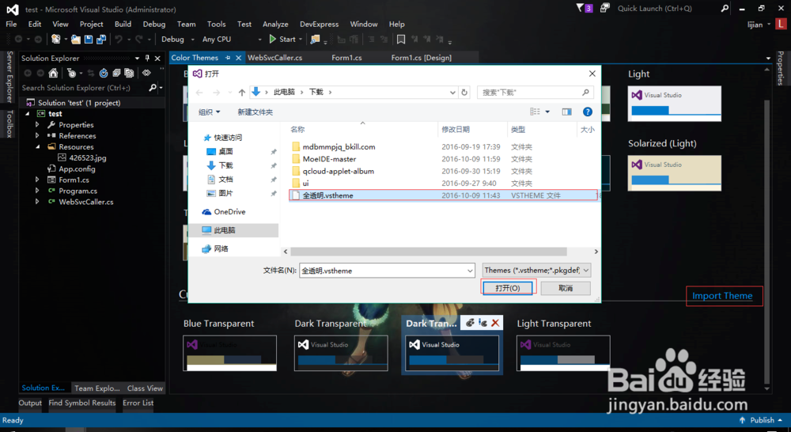Pin the Solution Explorer panel

tap(147, 58)
